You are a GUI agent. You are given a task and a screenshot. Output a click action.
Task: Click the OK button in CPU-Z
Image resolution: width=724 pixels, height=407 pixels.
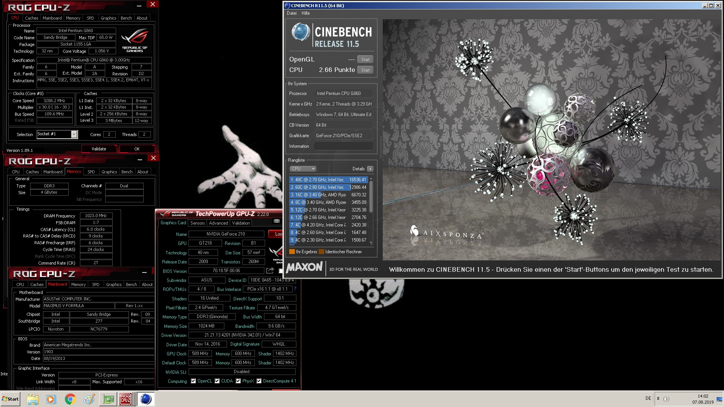point(137,149)
